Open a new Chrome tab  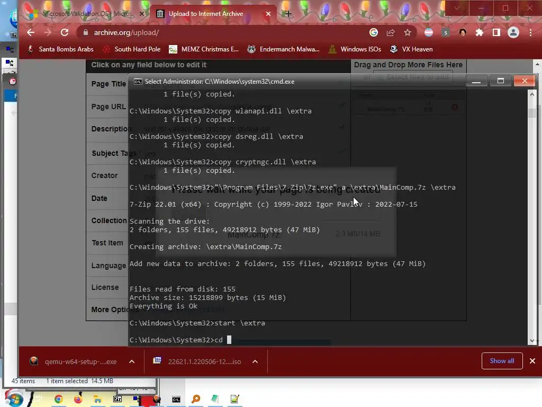click(x=288, y=14)
